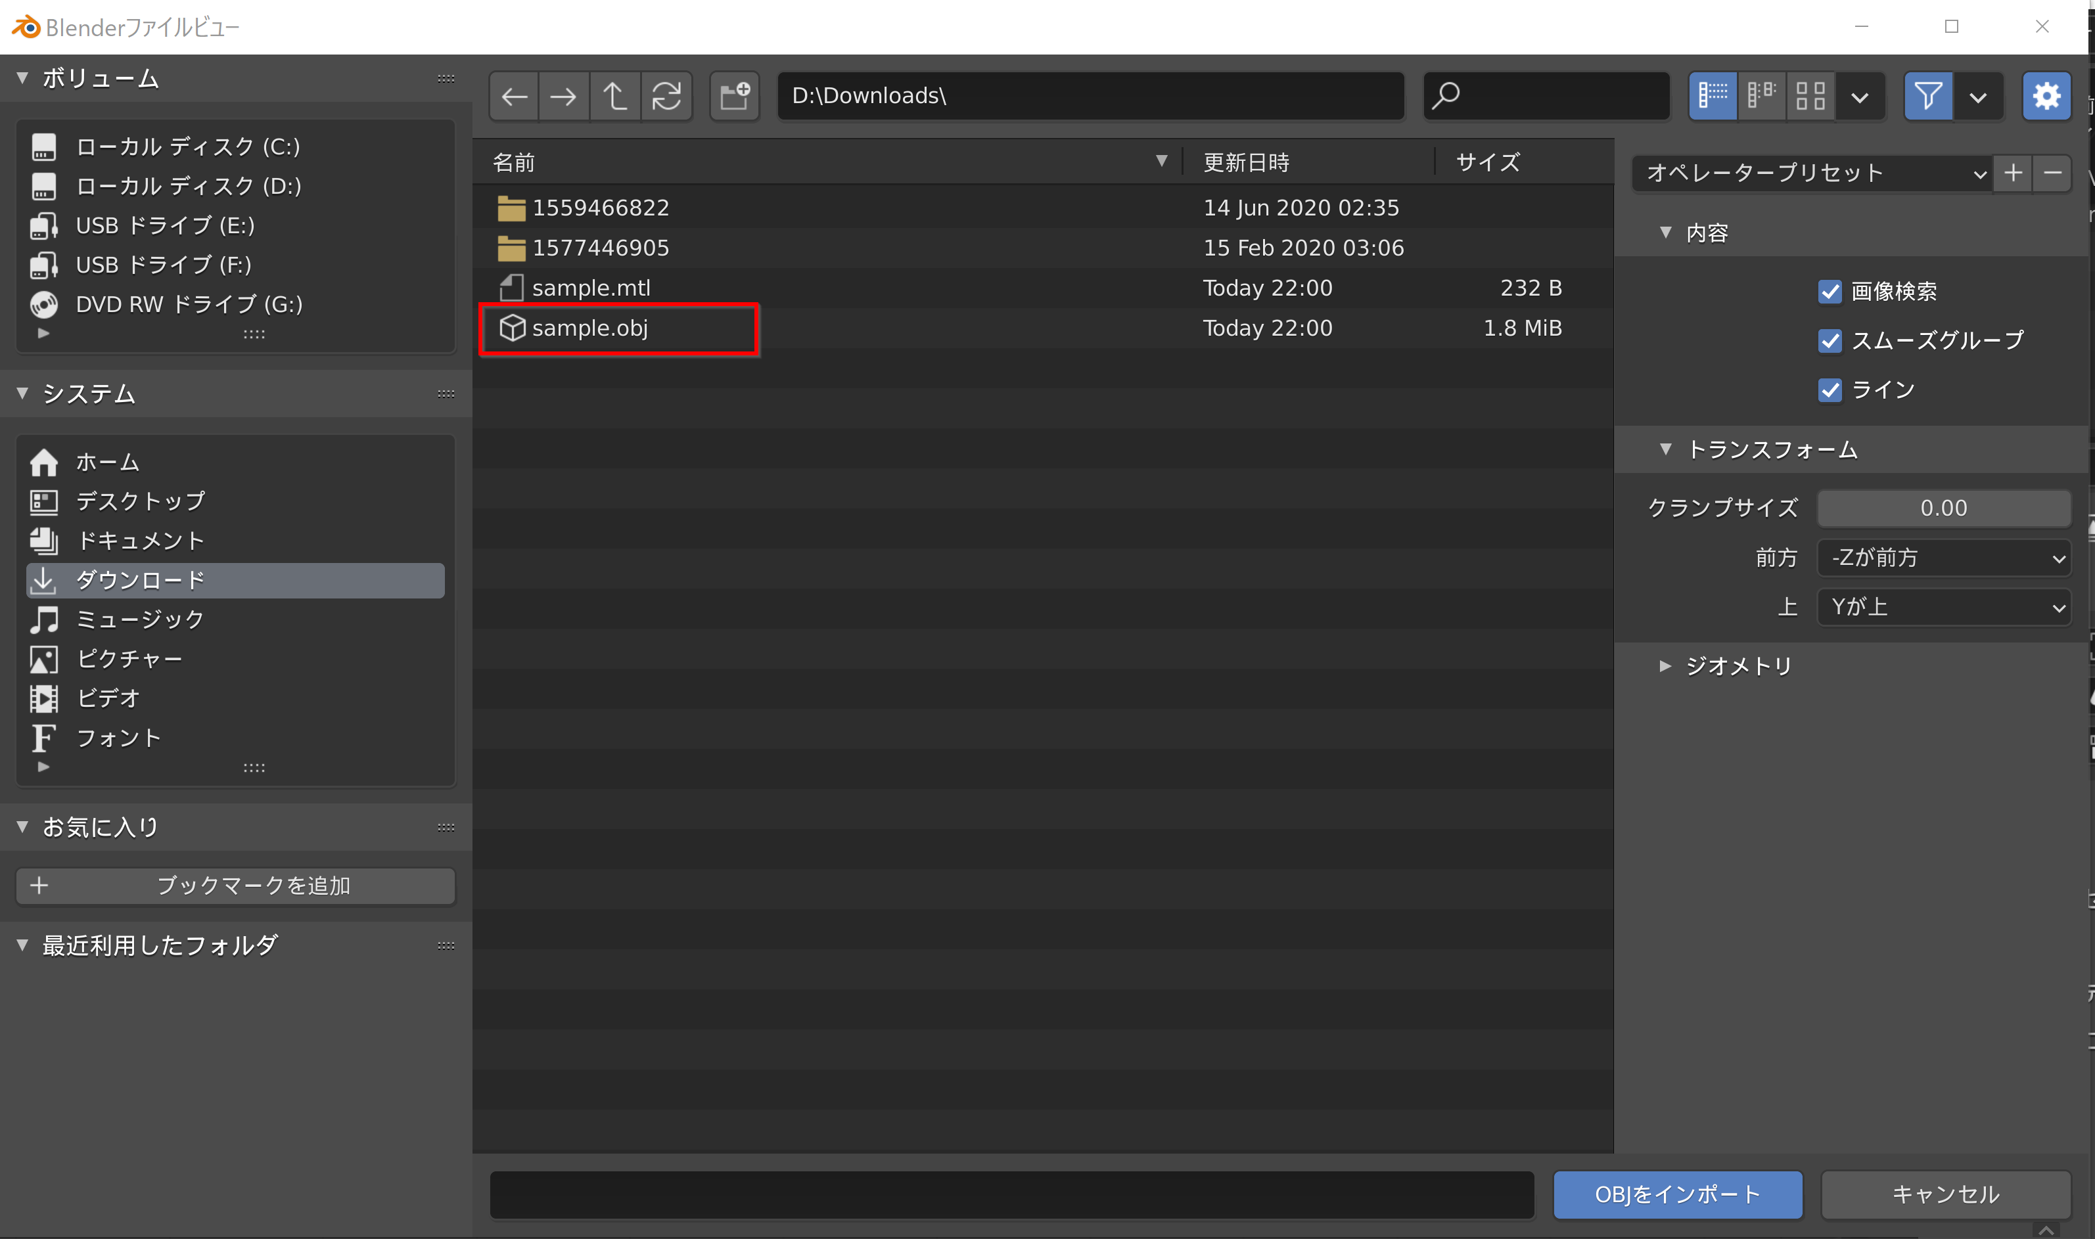Click the filename input field
The image size is (2095, 1239).
point(1012,1195)
